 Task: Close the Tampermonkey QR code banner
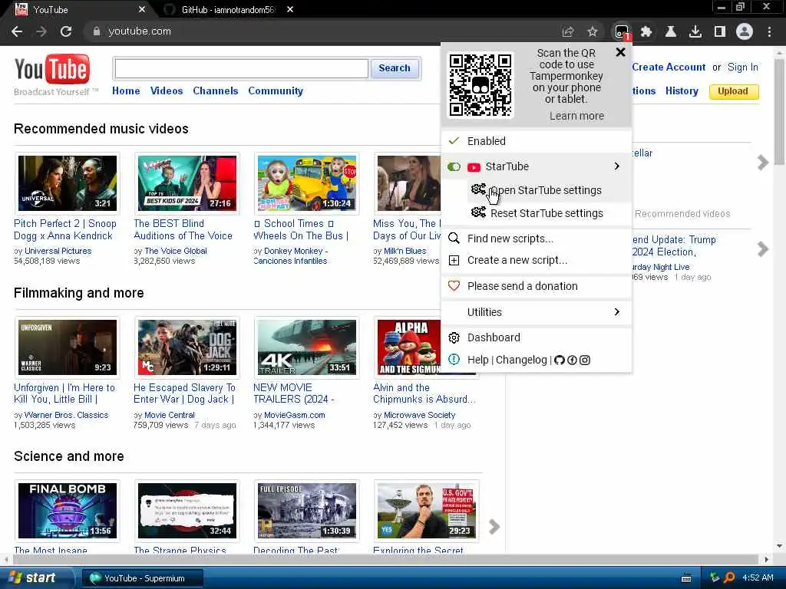pos(620,52)
